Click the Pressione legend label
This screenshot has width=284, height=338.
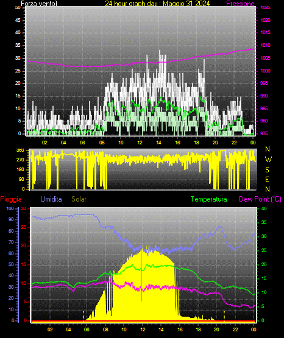240,4
